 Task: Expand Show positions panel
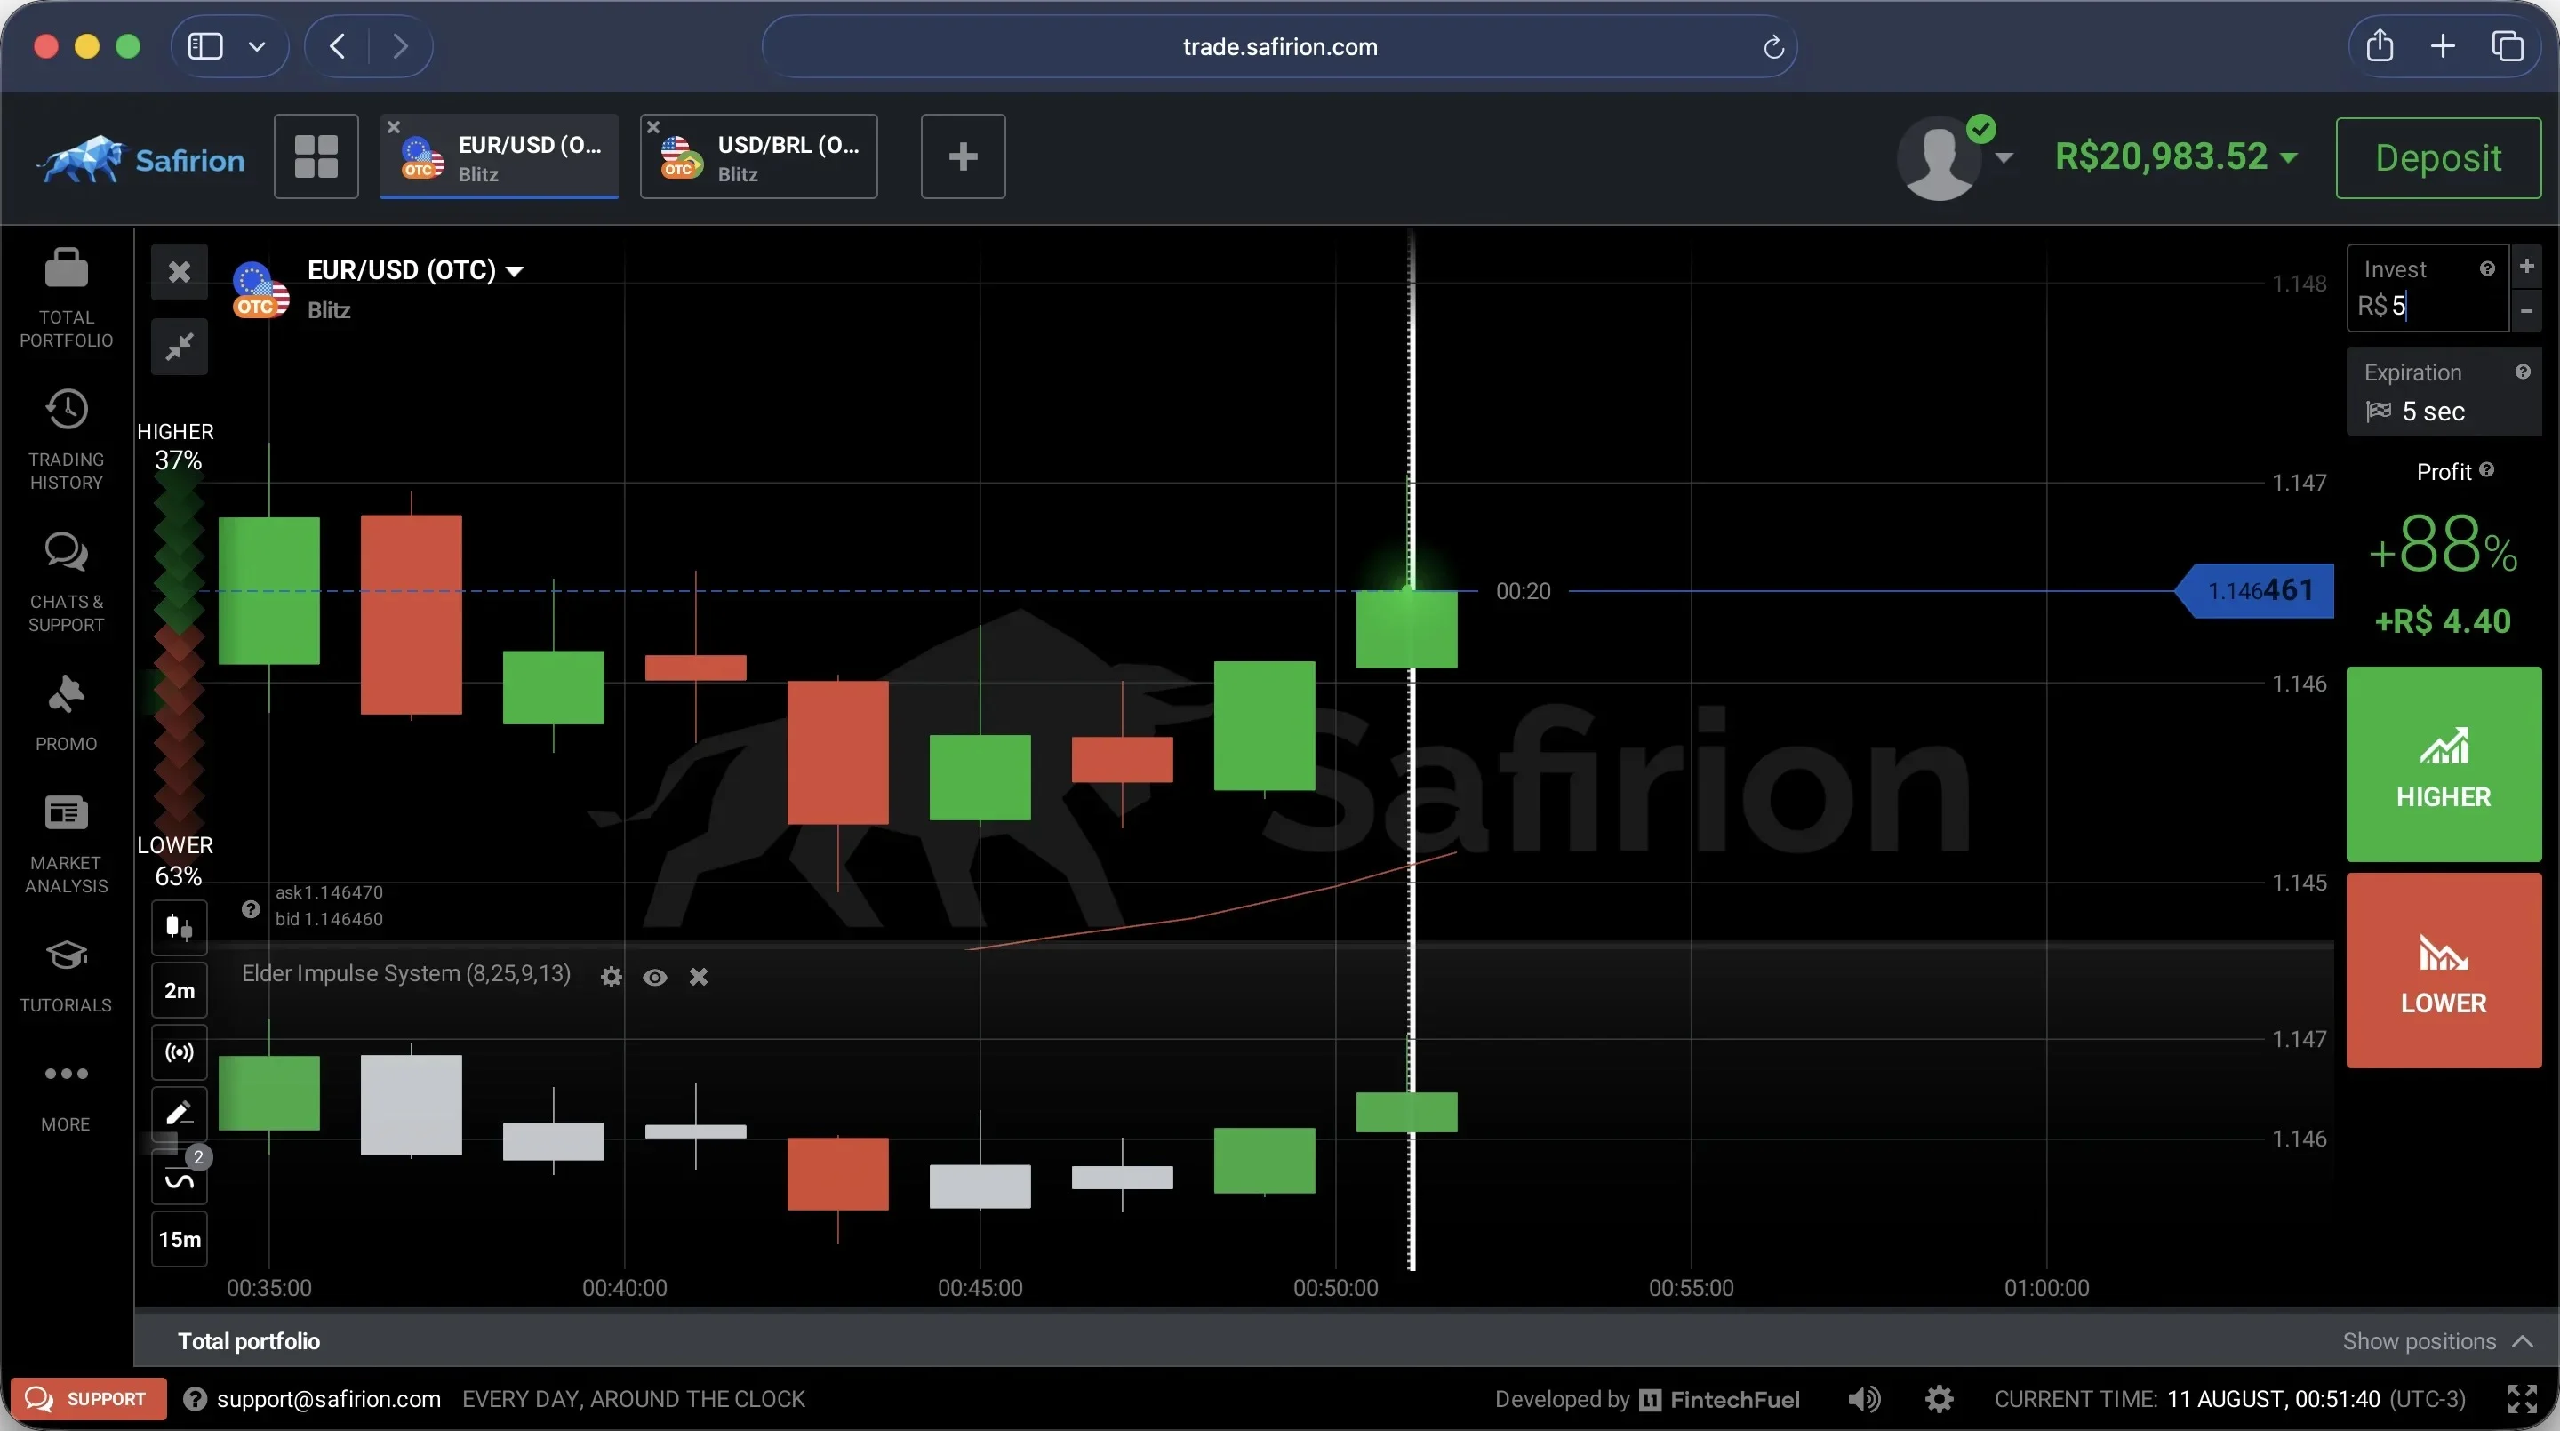pos(2437,1340)
